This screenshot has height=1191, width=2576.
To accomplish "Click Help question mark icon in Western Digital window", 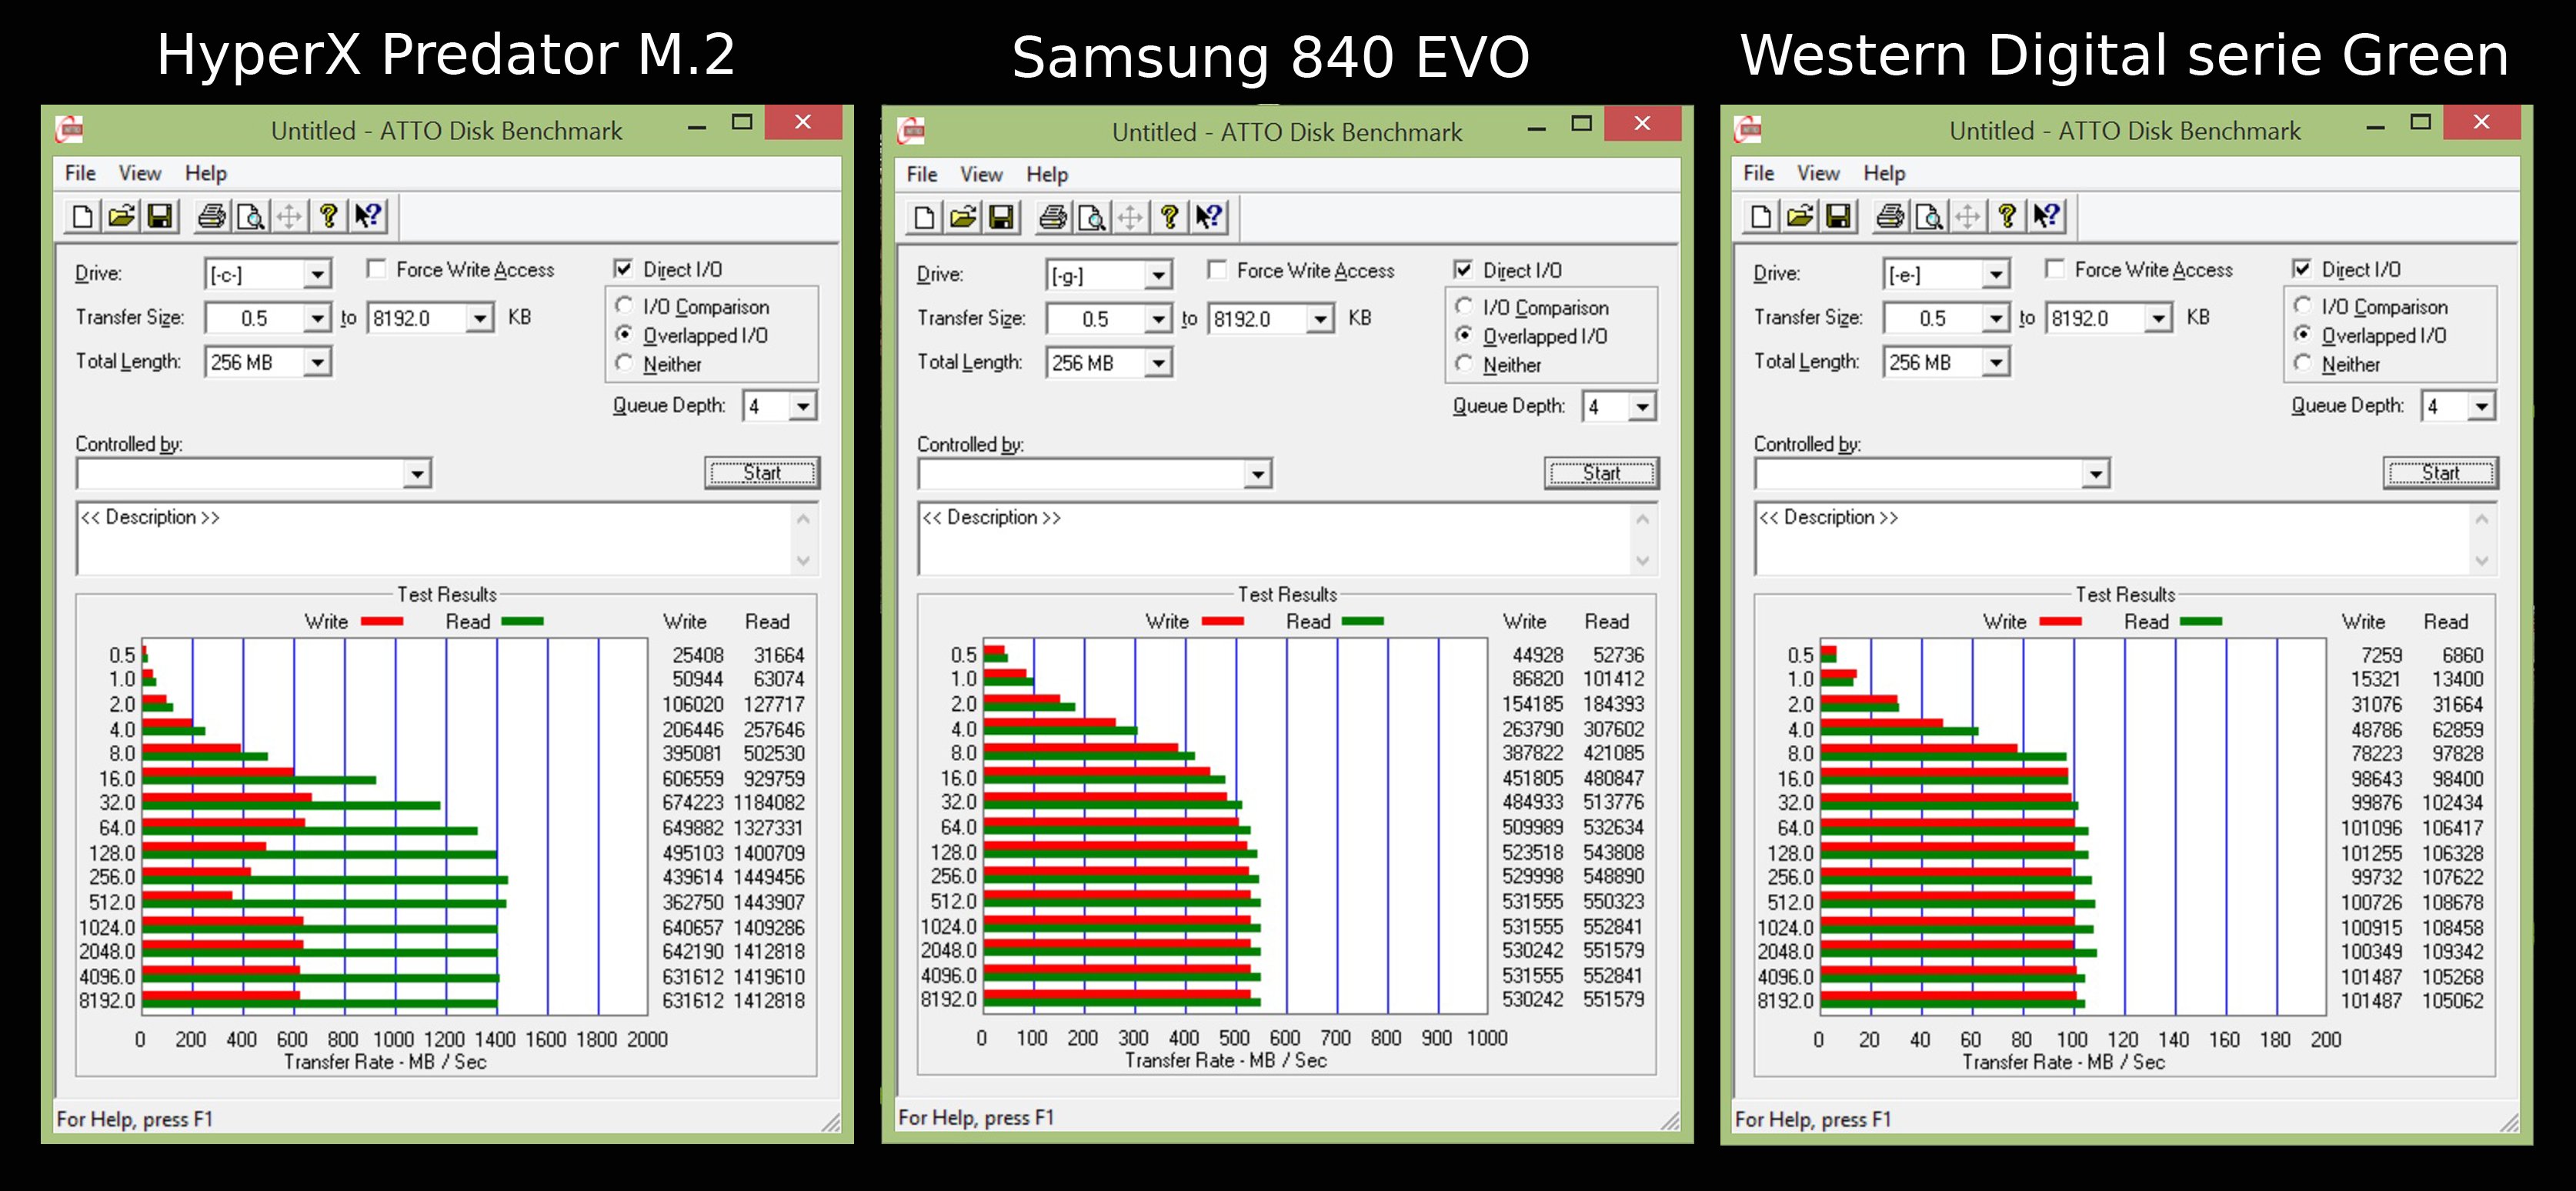I will [x=2006, y=216].
